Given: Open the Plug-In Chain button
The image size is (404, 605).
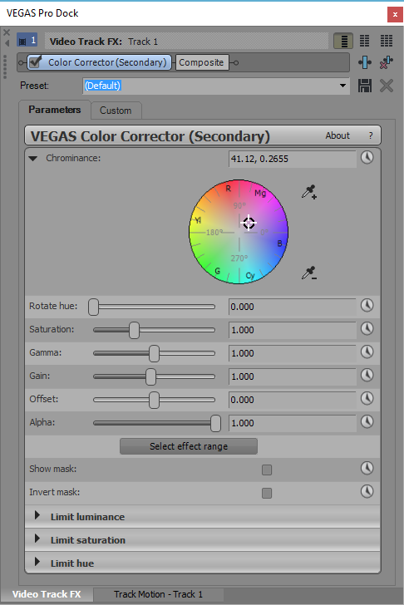Looking at the screenshot, I should tap(365, 62).
